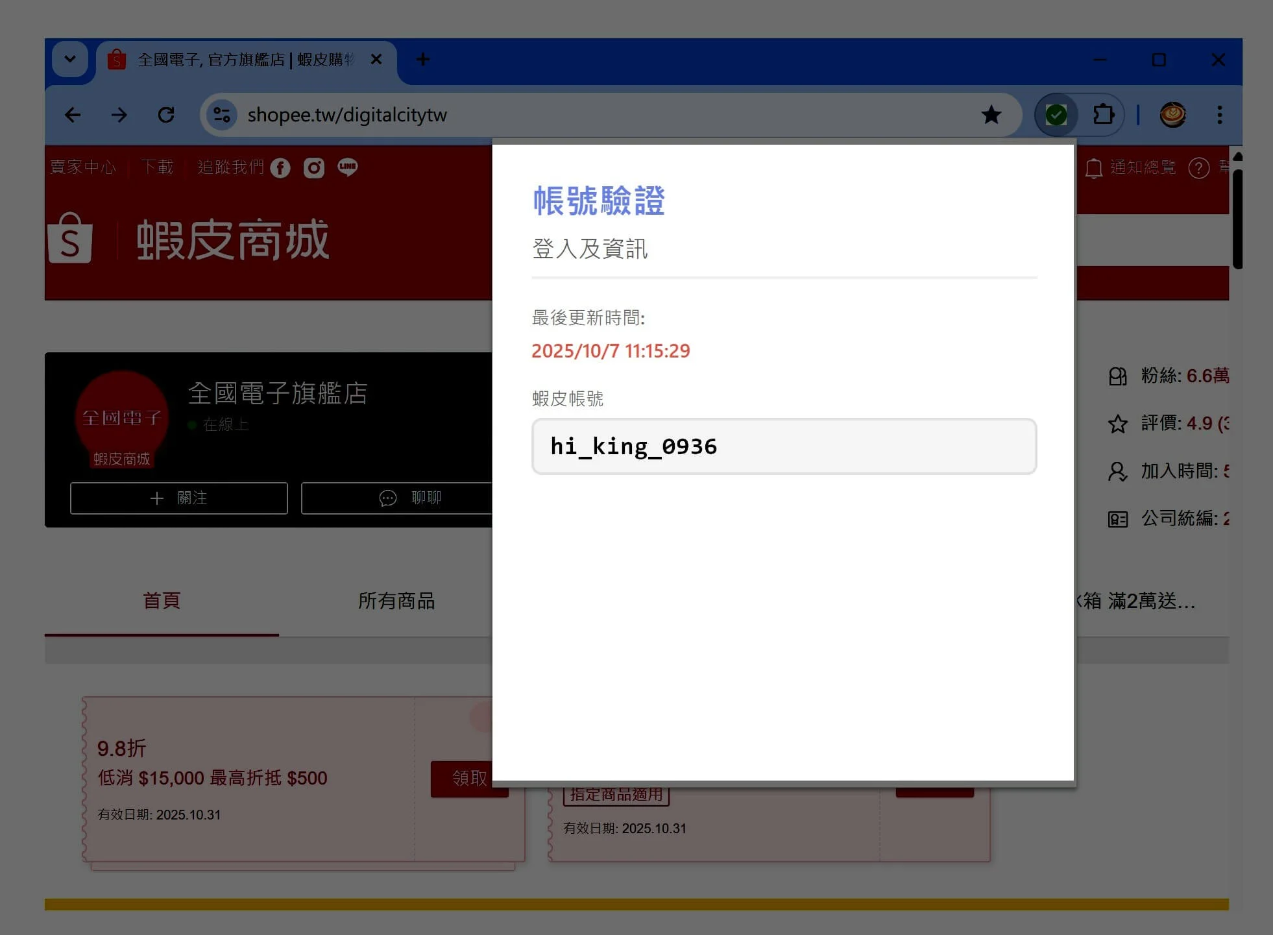1273x935 pixels.
Task: Open a new browser tab
Action: (423, 59)
